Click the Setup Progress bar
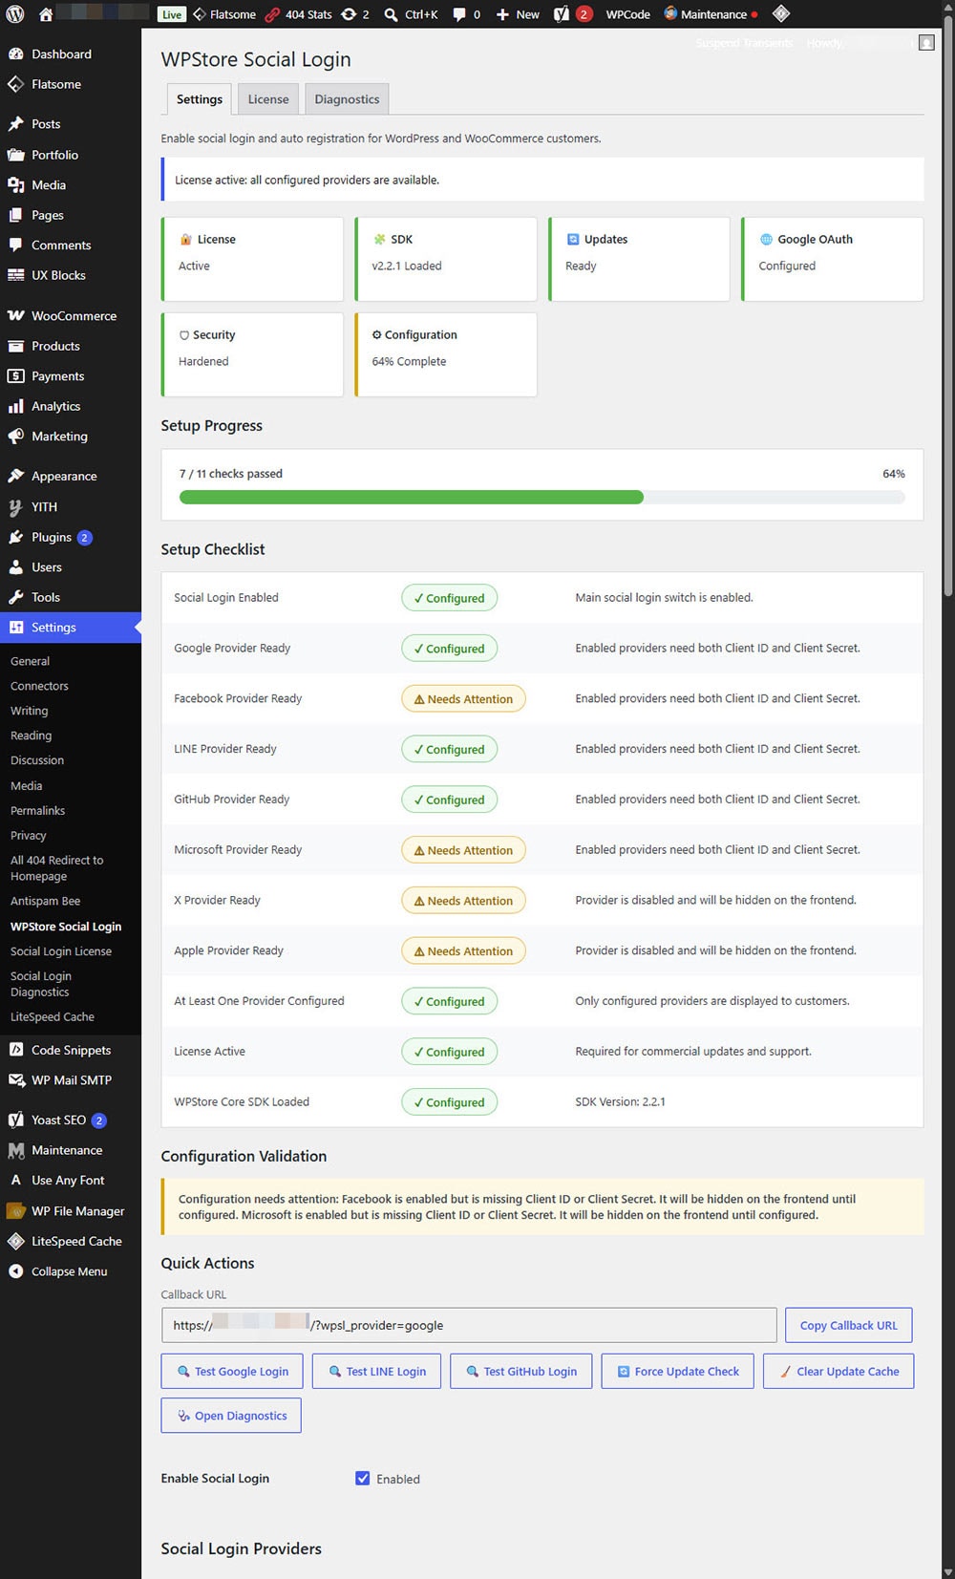Screen dimensions: 955x1579 coord(542,497)
